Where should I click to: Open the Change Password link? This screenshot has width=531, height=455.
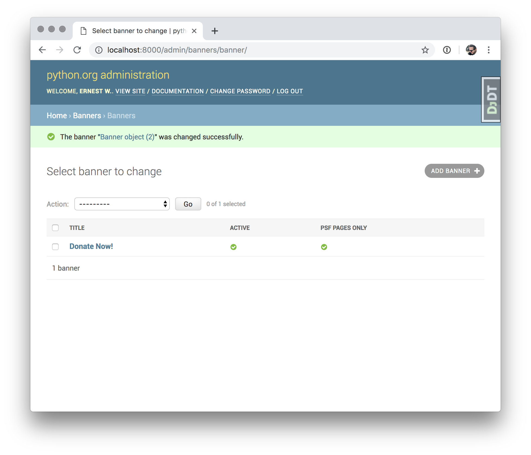[240, 91]
